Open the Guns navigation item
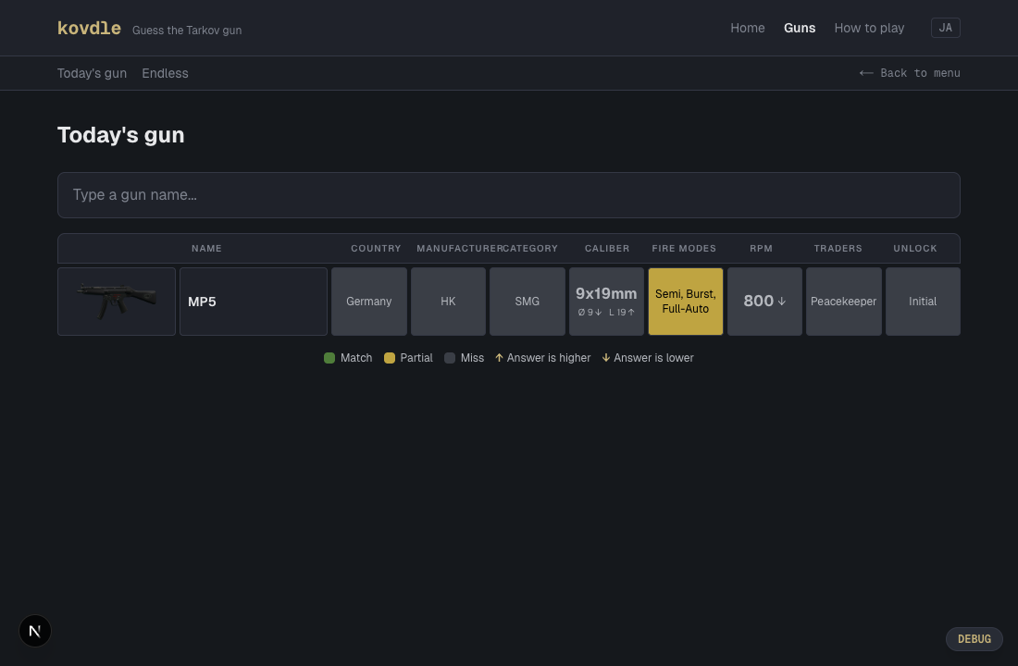 click(x=799, y=28)
